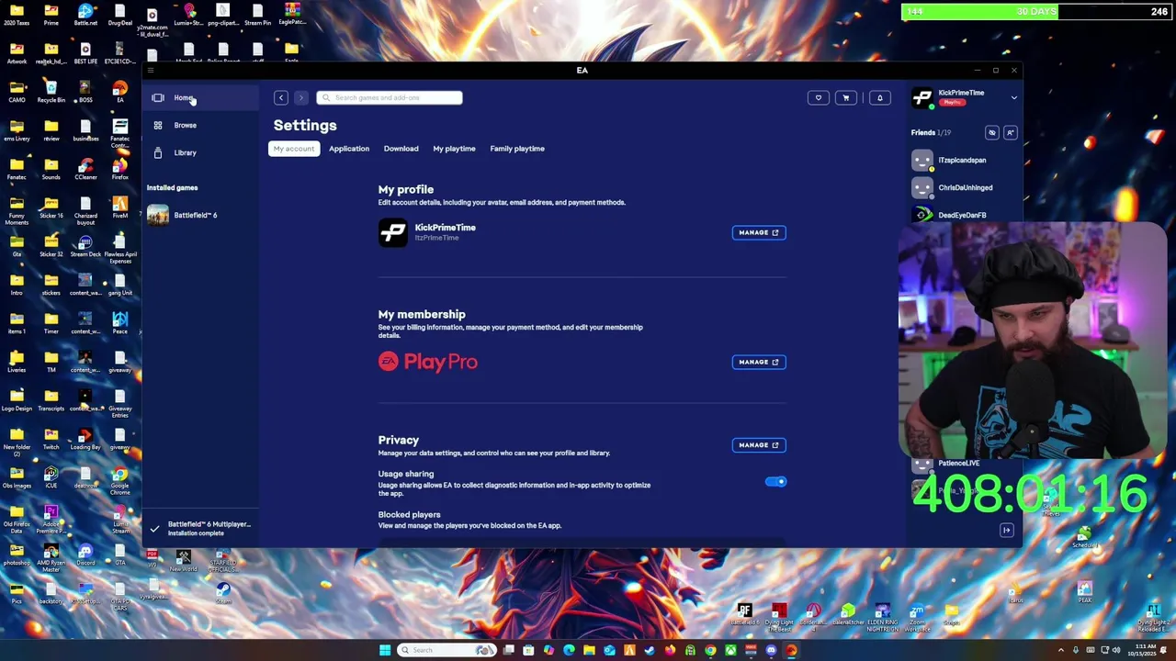
Task: Show hidden icons in the system tray
Action: coord(1061,650)
